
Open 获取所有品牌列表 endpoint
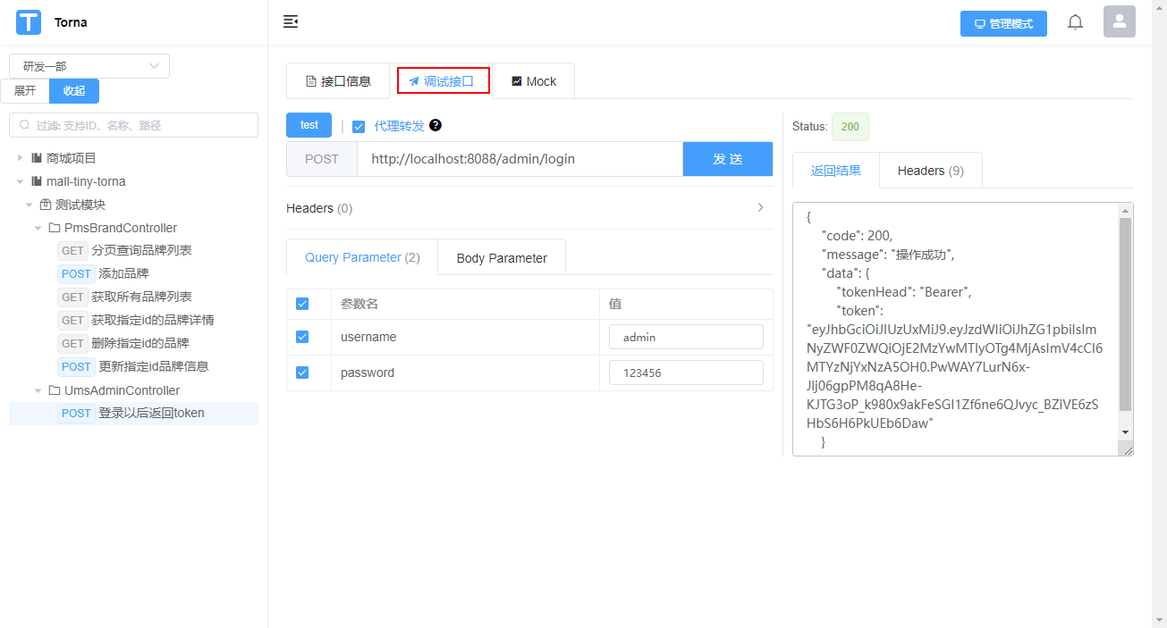(141, 297)
